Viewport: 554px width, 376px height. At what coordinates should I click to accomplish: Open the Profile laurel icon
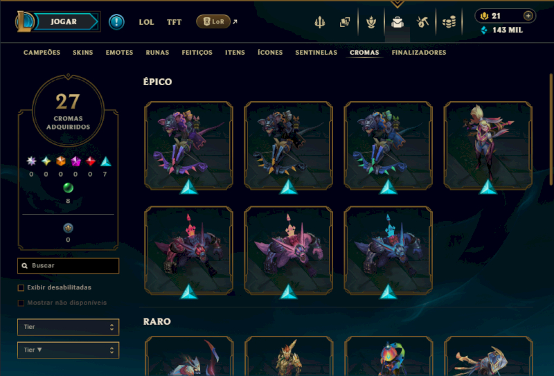point(371,22)
